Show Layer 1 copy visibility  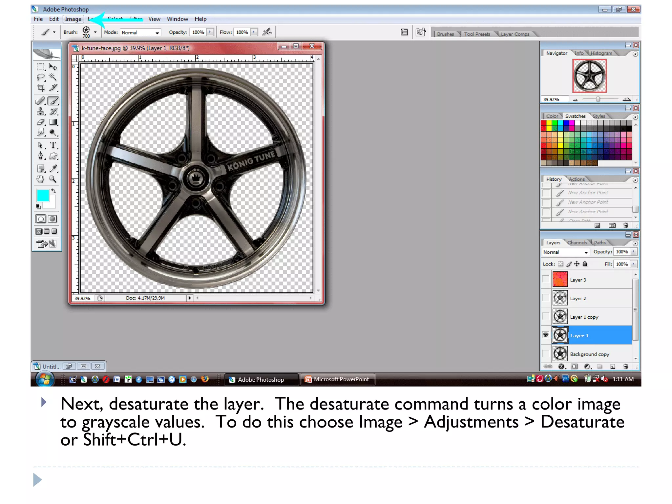546,317
